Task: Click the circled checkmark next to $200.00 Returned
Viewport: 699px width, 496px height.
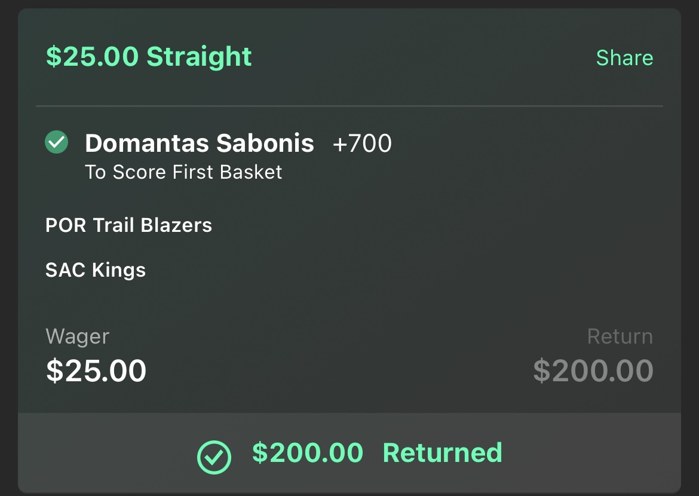Action: tap(214, 457)
